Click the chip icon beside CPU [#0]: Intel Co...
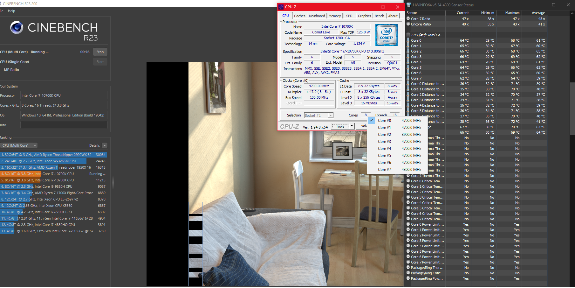 (408, 35)
